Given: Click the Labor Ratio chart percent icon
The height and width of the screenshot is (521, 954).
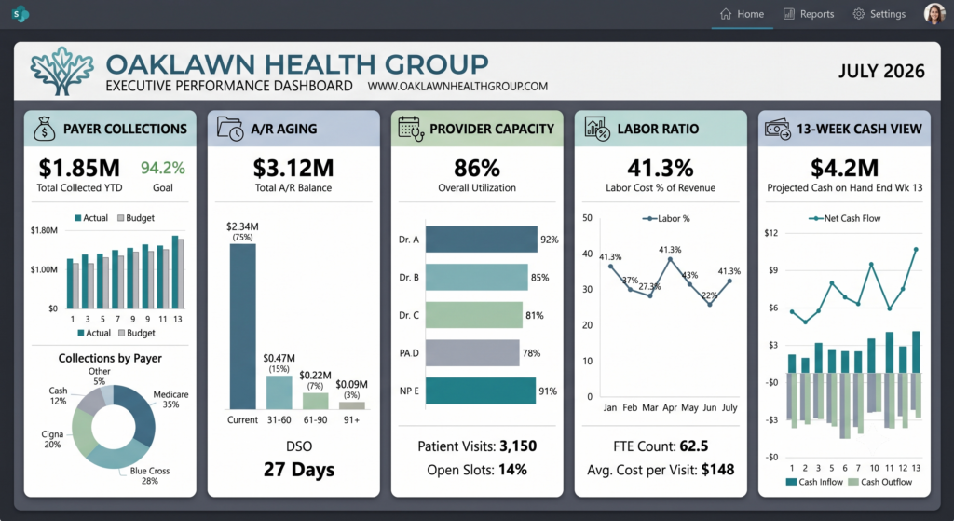Looking at the screenshot, I should coord(597,129).
